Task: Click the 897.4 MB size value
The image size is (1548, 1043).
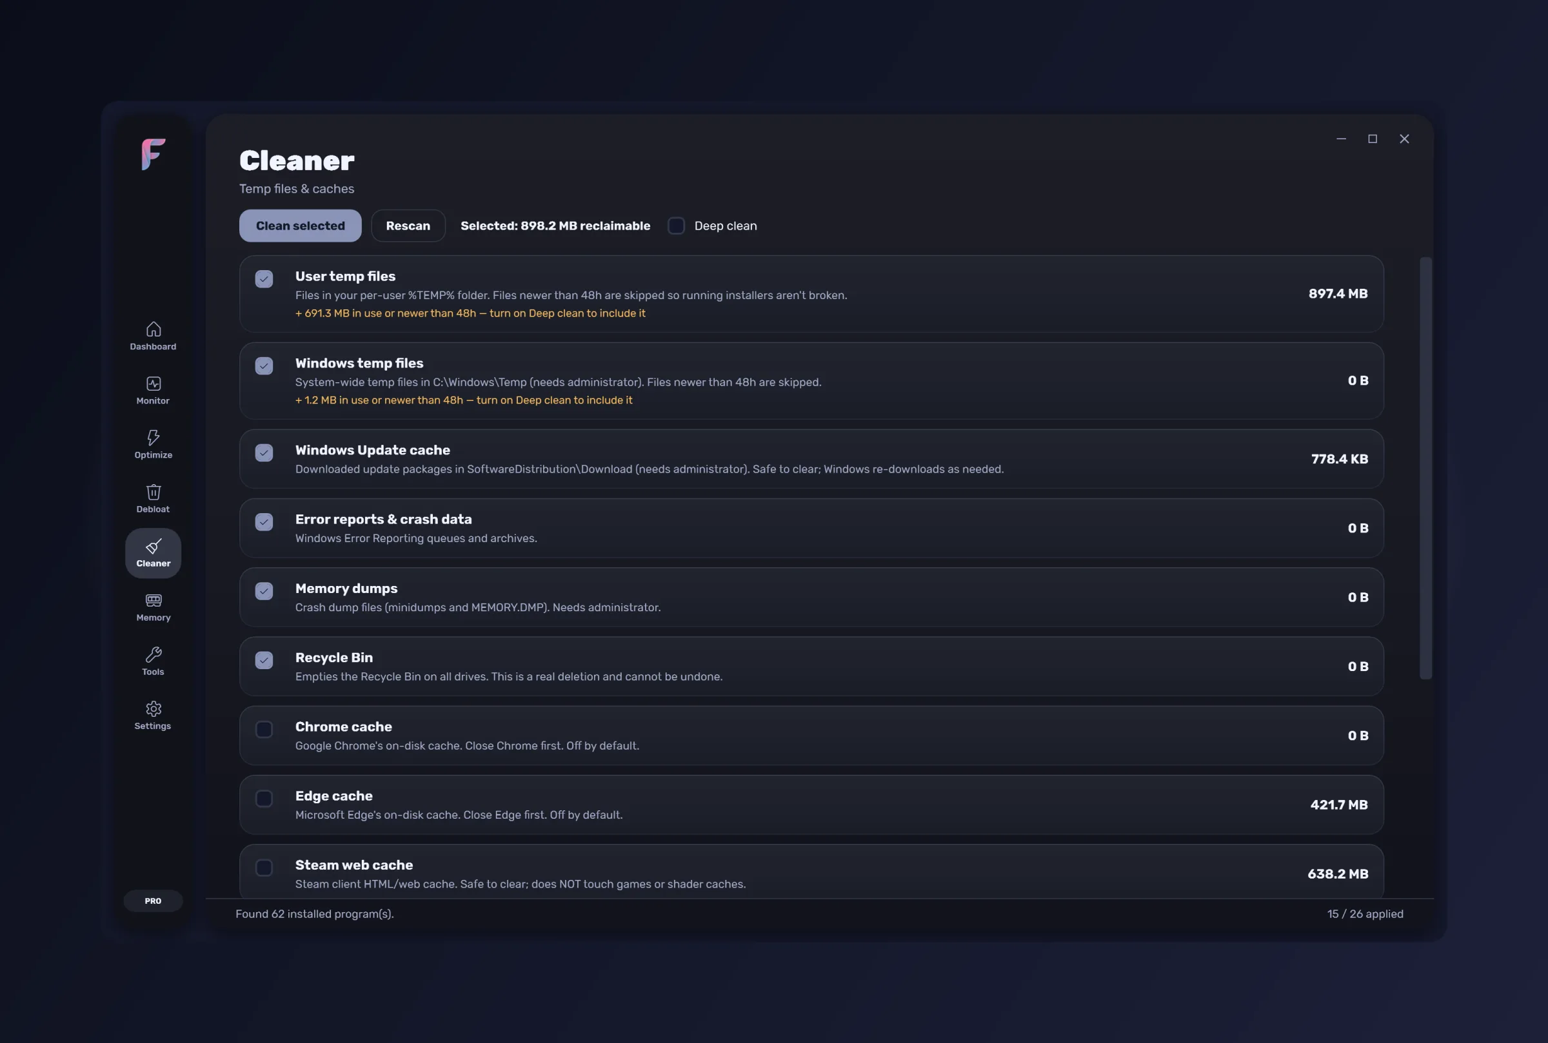Action: (x=1338, y=294)
